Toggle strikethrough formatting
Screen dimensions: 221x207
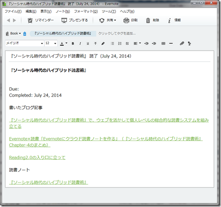(x=95, y=44)
